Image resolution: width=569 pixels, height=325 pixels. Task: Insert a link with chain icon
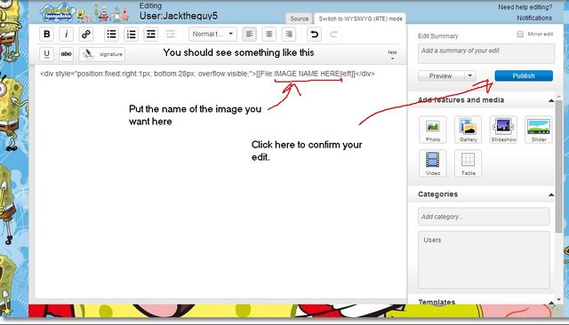pos(85,34)
